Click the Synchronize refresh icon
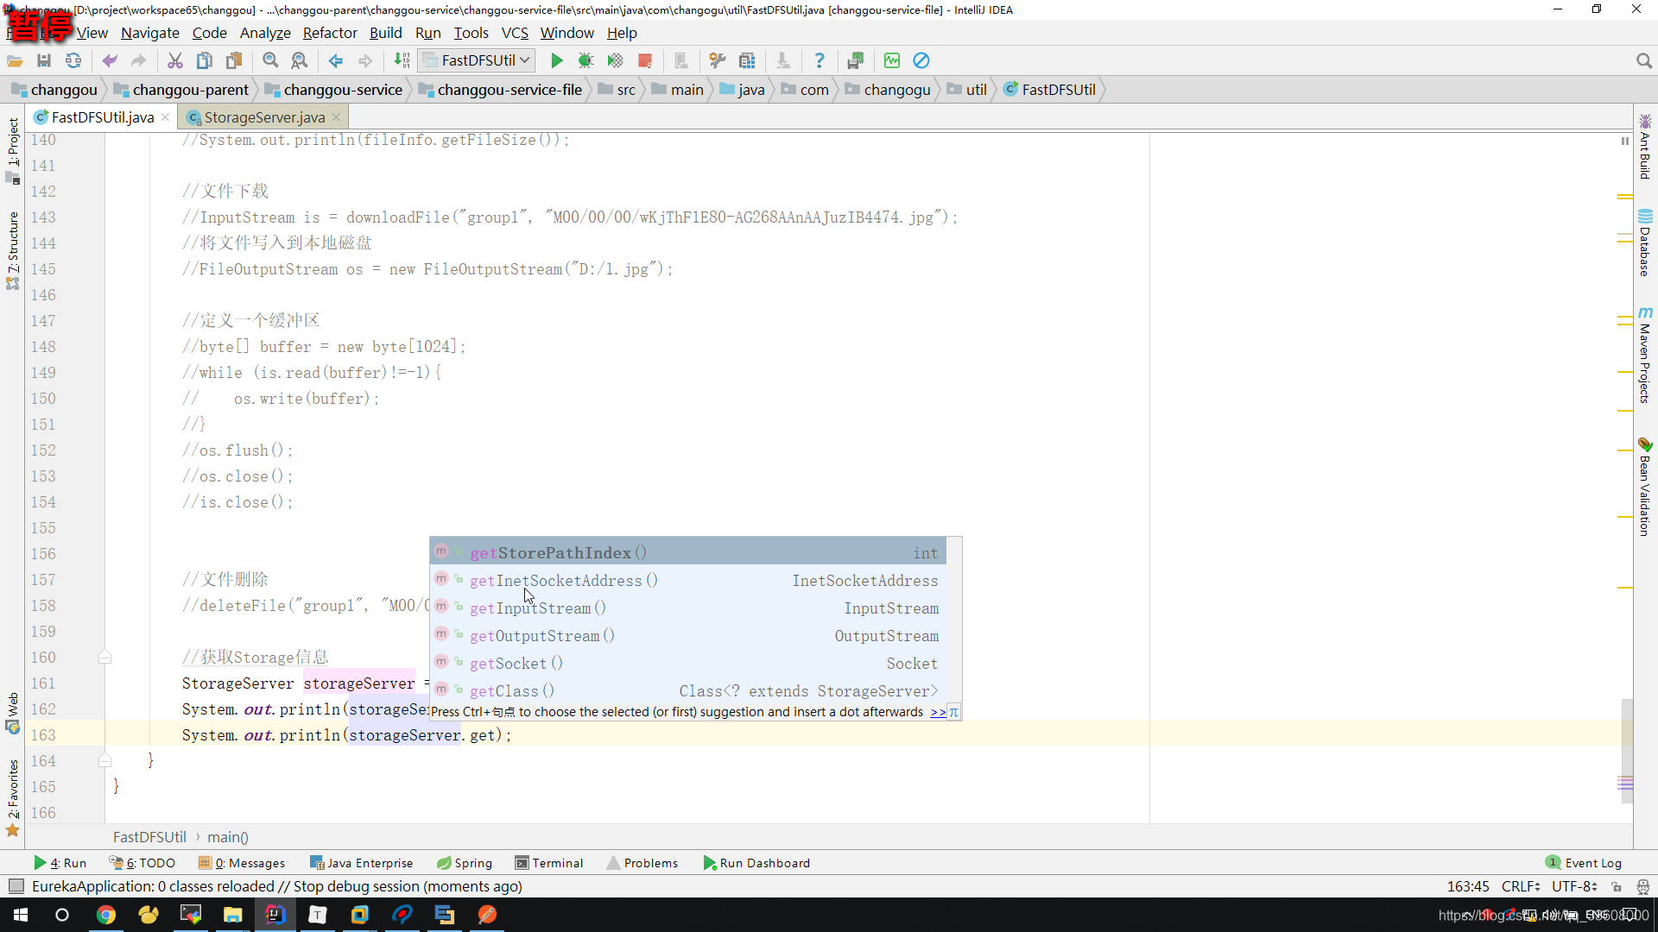 point(73,60)
